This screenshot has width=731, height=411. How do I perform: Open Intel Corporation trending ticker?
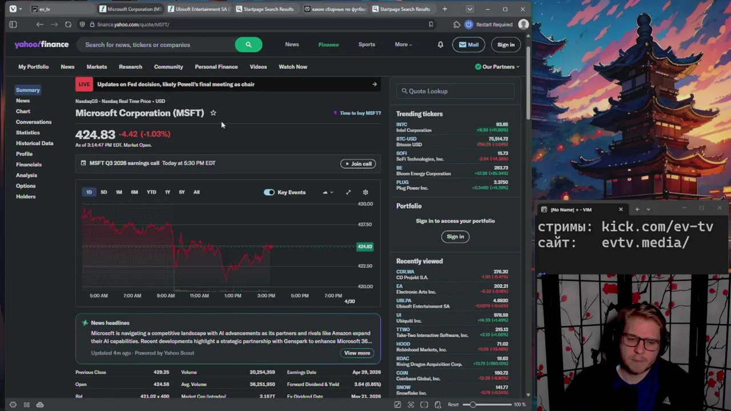(x=452, y=127)
